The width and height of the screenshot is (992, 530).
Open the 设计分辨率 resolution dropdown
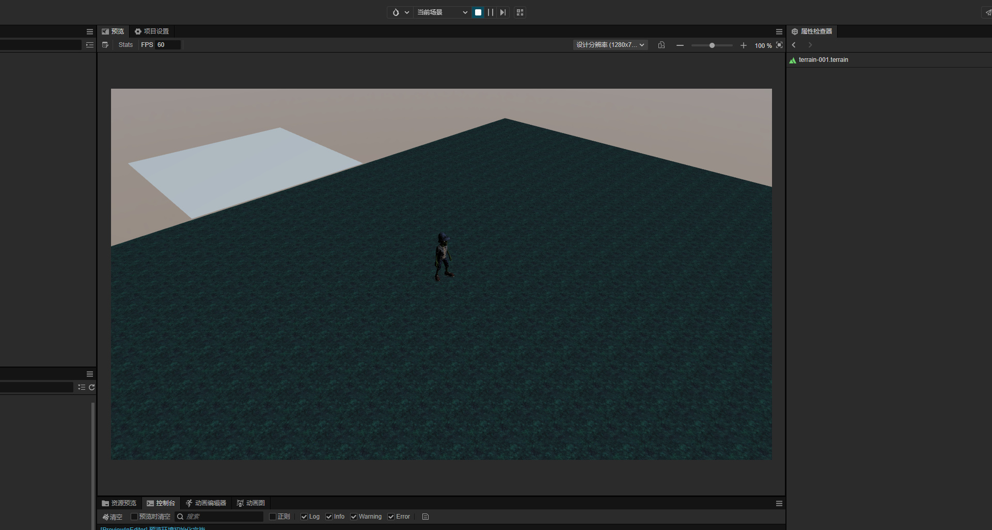pos(610,45)
